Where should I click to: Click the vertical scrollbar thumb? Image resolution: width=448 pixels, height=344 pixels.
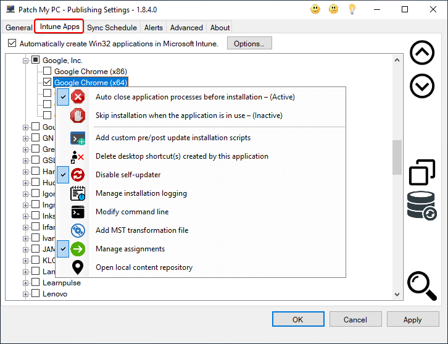pyautogui.click(x=397, y=157)
